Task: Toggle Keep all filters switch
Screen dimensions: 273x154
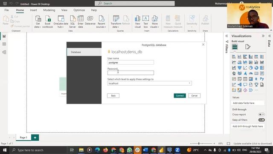Action: pos(261,120)
